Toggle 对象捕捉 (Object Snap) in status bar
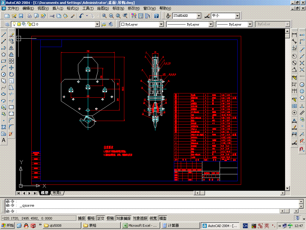This screenshot has width=306, height=230. tap(123, 218)
